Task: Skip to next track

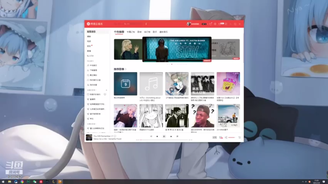Action: pos(171,136)
